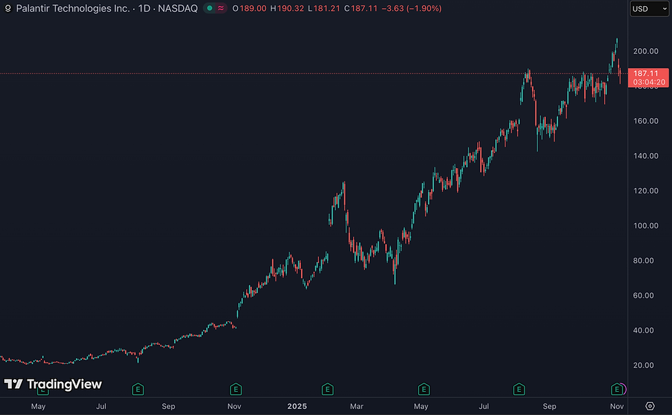Screen dimensions: 672x415
Task: Click the red 187.11 current price label
Action: point(649,78)
